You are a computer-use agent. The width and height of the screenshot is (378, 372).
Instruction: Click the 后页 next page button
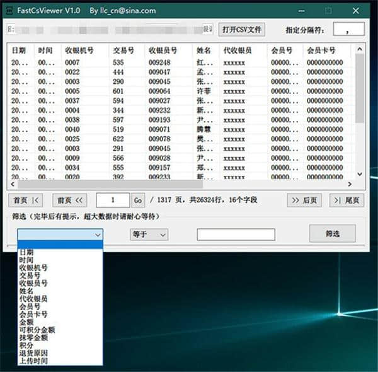coord(304,200)
